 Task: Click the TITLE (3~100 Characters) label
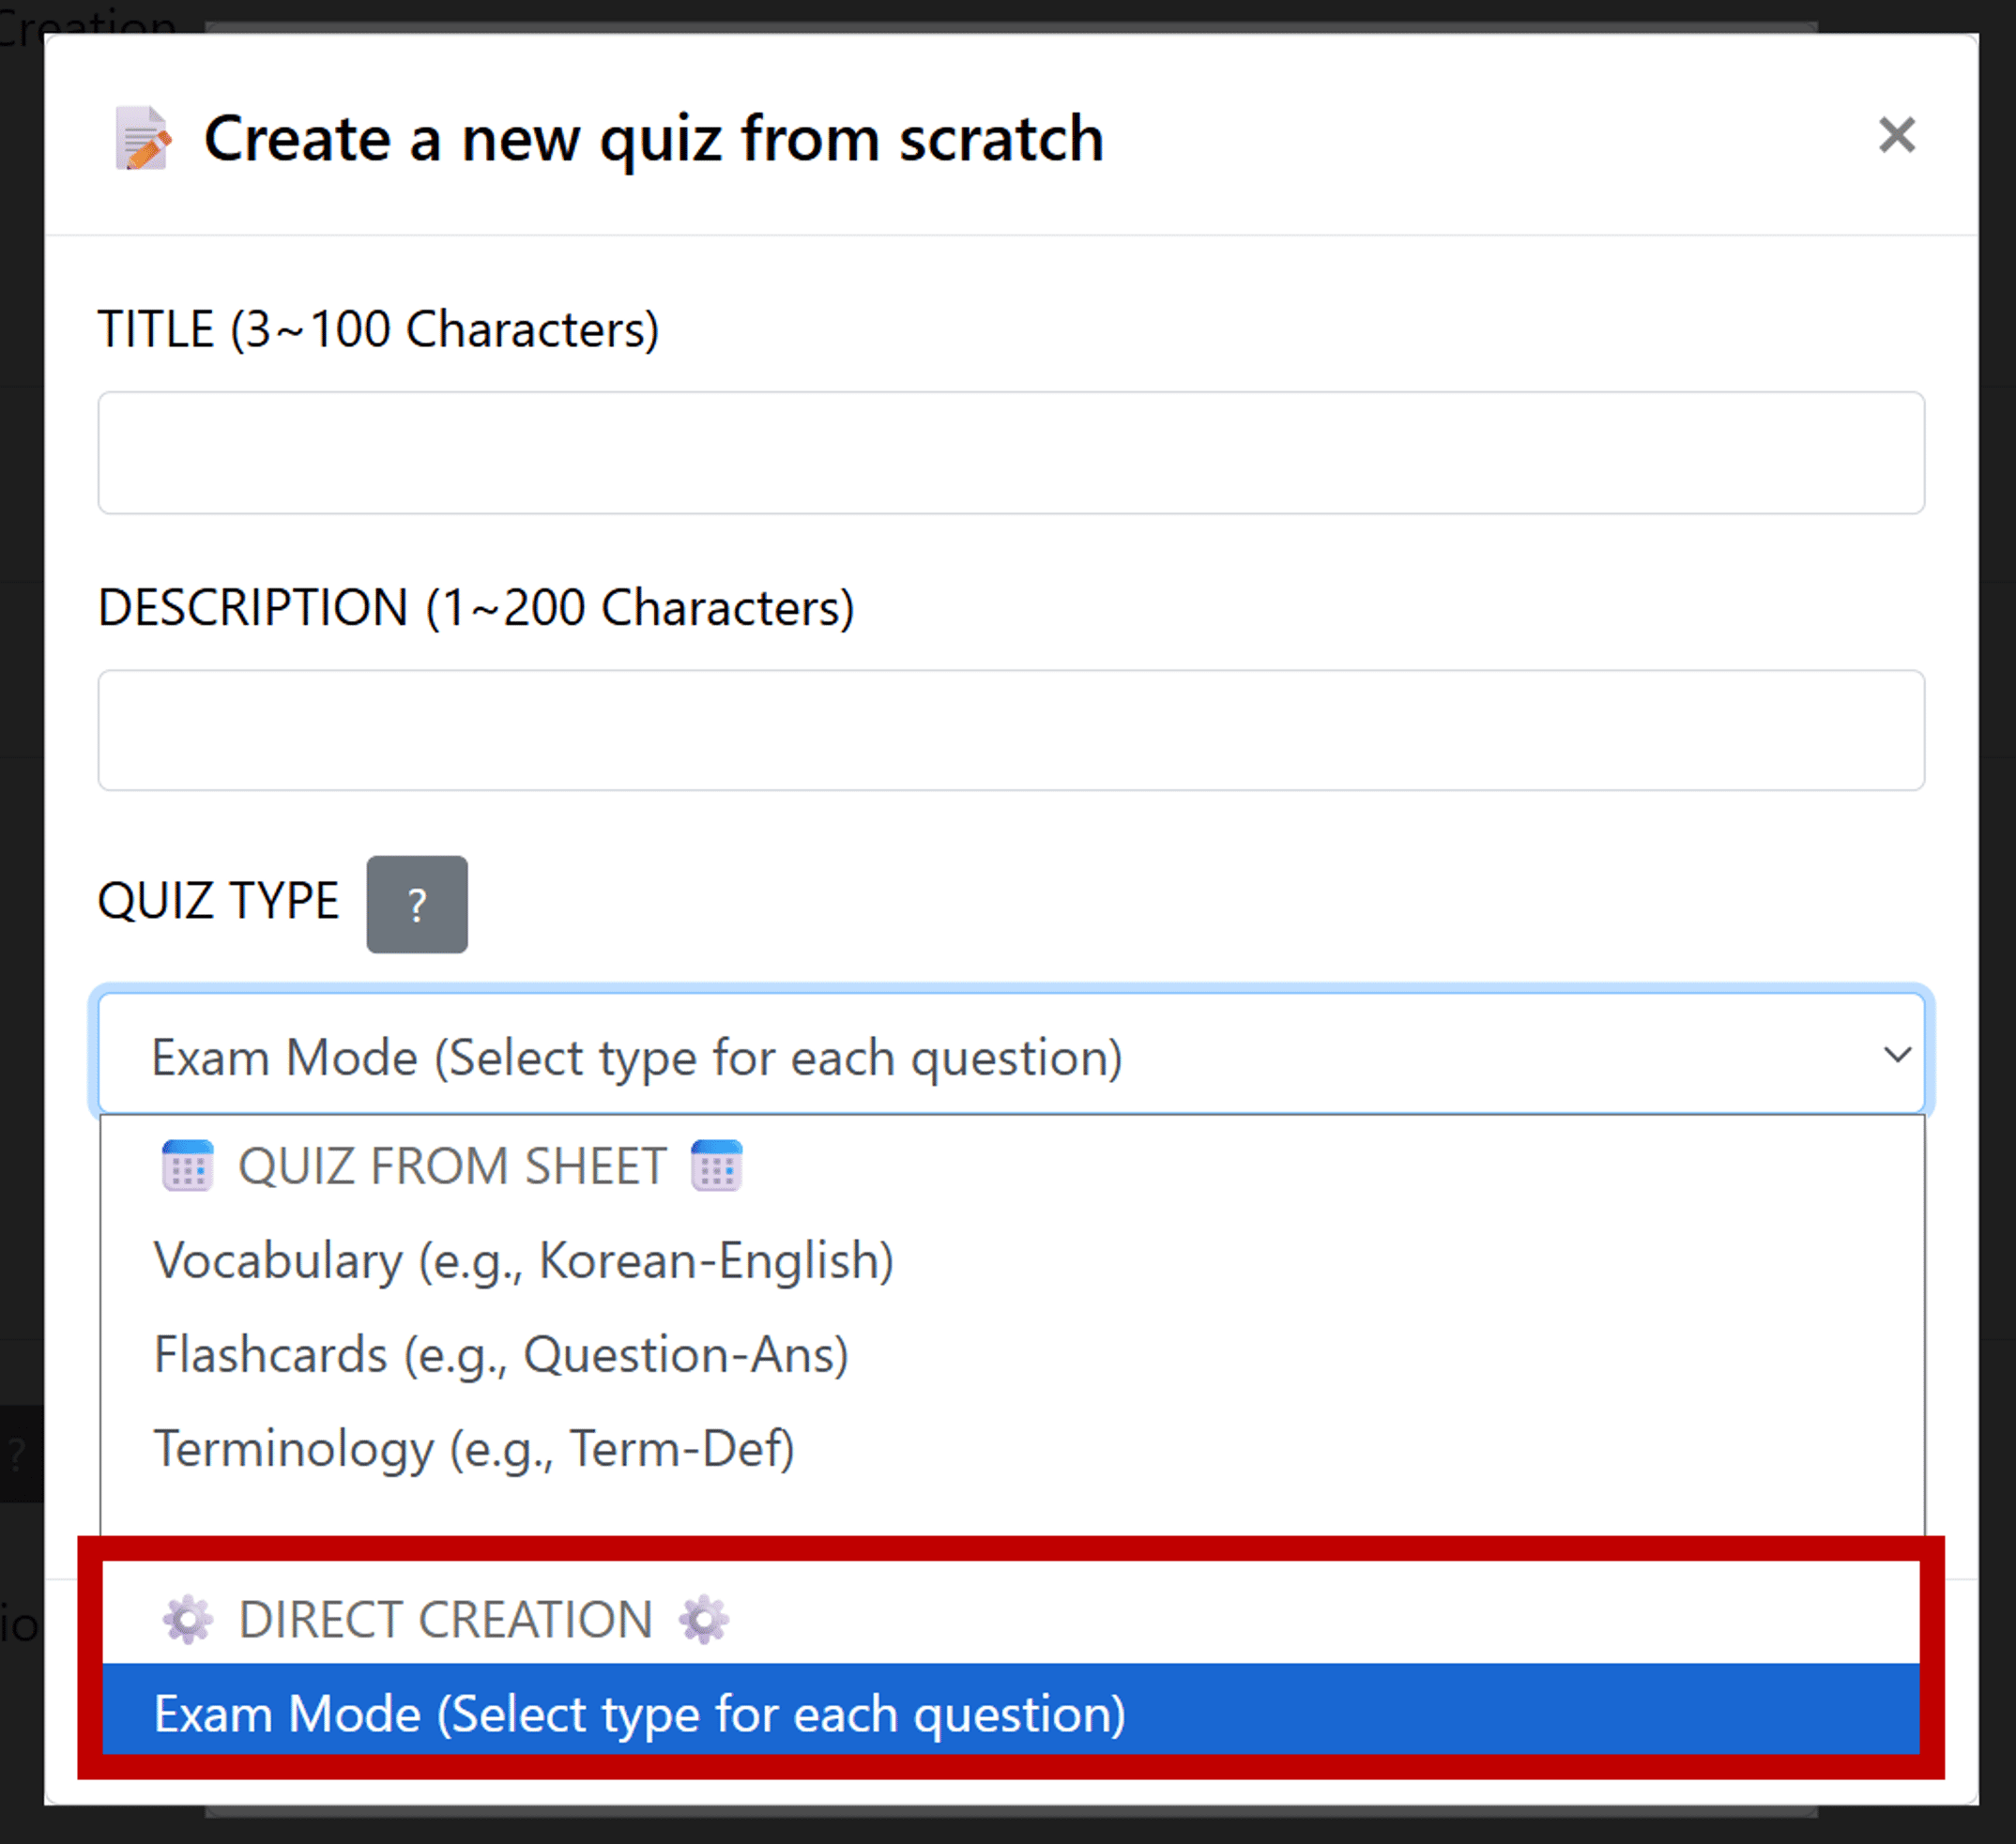[378, 329]
